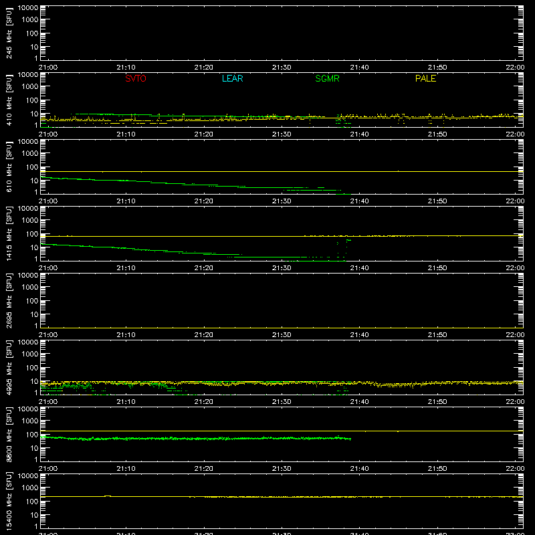Click 10000 tick label on 8800 MHz axis
Screen dimensions: 535x535
click(28, 409)
